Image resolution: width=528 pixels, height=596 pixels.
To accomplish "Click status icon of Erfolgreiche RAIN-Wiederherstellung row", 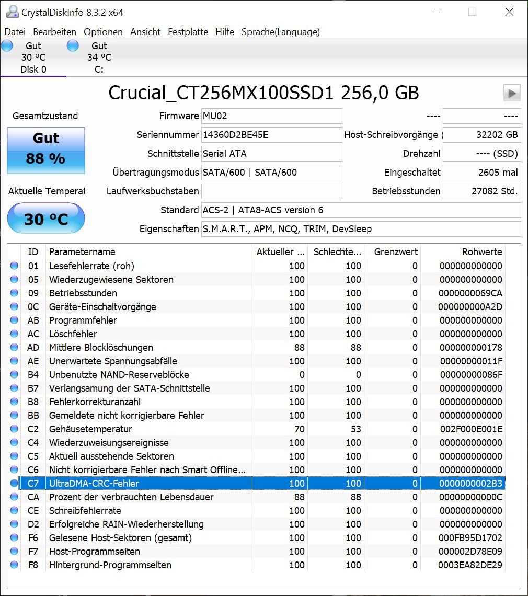I will [x=14, y=524].
